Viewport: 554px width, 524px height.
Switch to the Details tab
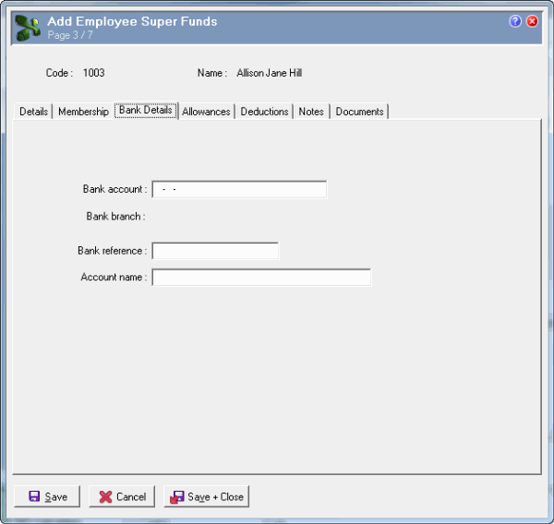[33, 112]
